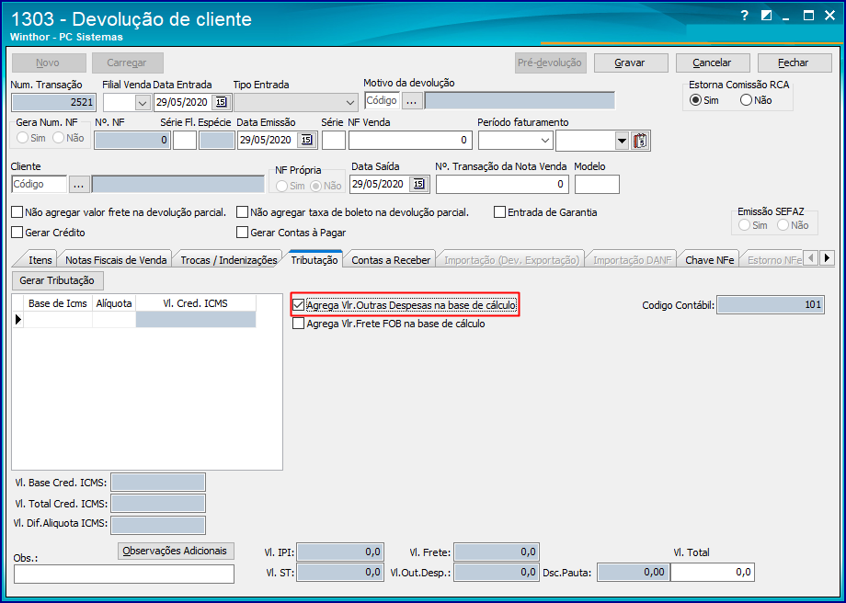Enable Gerar Contas à Pagar checkbox

click(242, 233)
